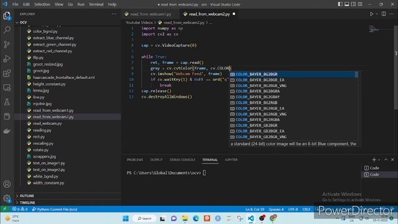Switch to the JUPYTER panel tab
The width and height of the screenshot is (398, 224).
(231, 160)
